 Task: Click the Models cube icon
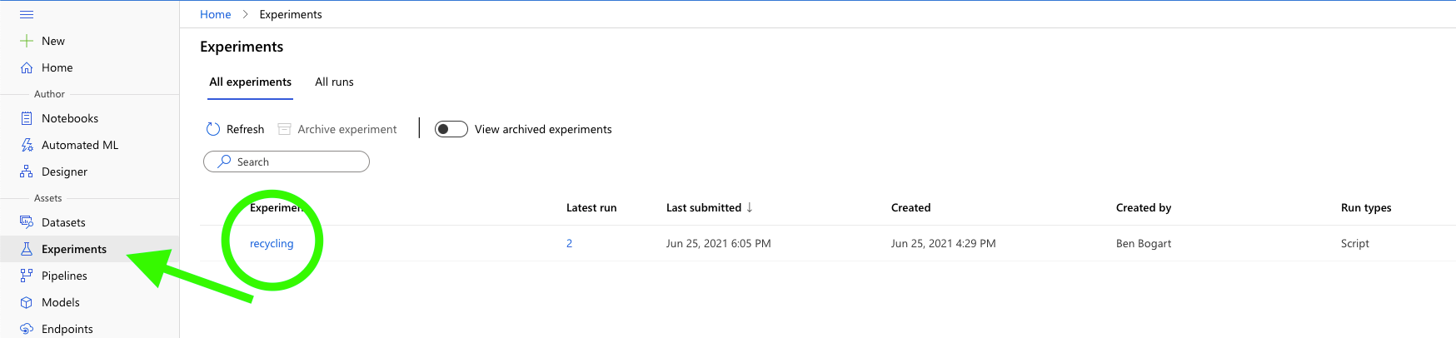(x=27, y=302)
